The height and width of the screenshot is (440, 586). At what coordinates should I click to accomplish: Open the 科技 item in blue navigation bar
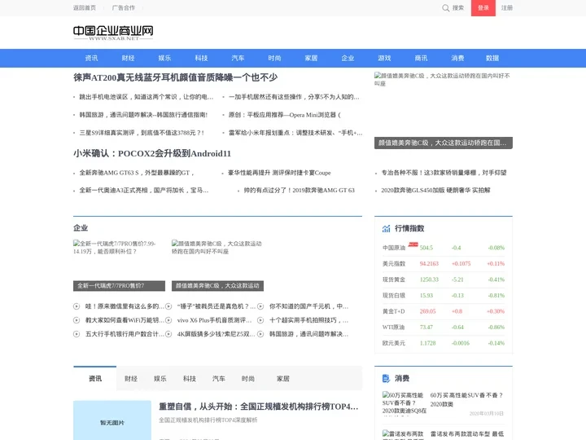pos(202,58)
